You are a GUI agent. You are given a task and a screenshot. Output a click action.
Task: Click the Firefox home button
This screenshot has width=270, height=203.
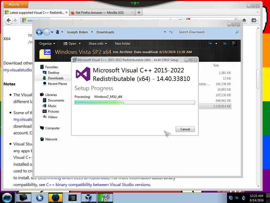244,20
